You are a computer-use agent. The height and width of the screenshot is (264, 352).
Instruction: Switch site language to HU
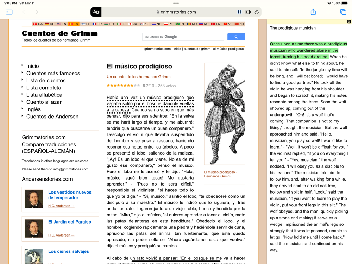pos(109,24)
